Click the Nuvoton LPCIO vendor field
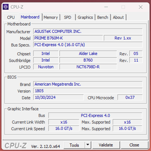Image resolution: width=151 pixels, height=151 pixels. click(46, 67)
